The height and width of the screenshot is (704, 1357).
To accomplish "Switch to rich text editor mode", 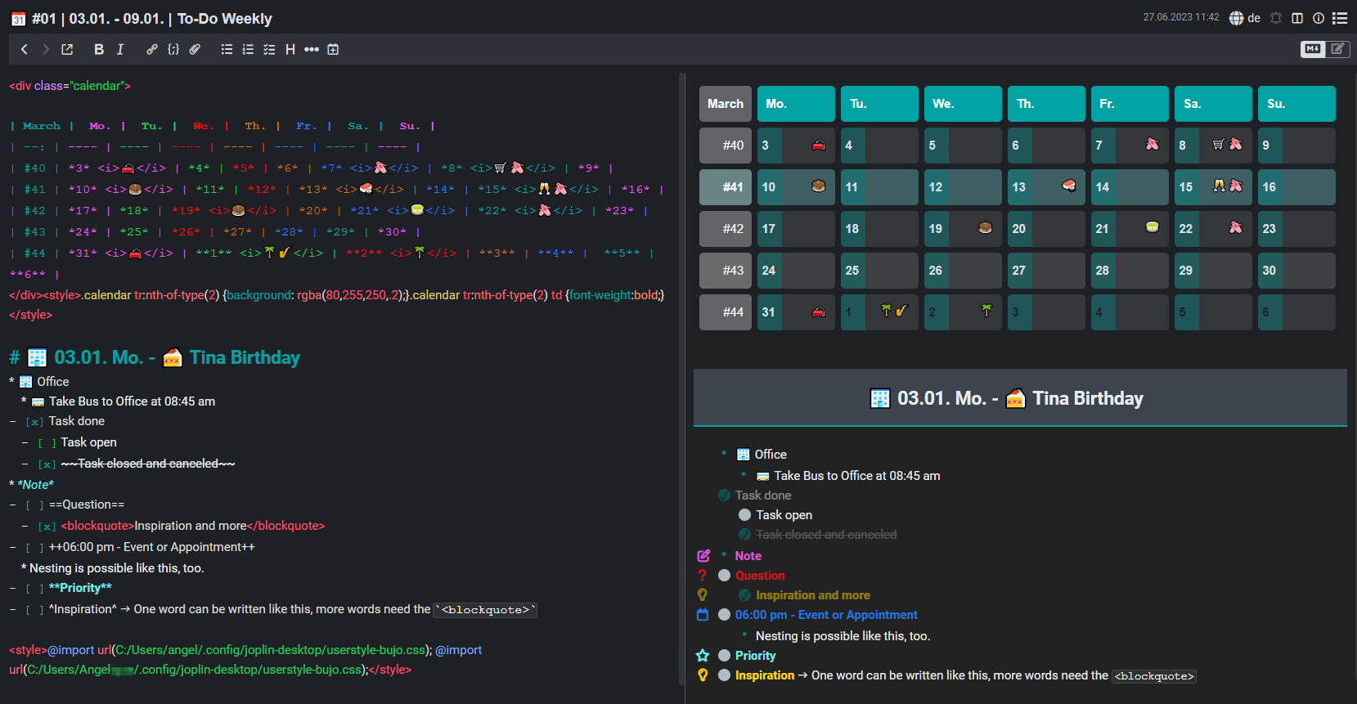I will click(1337, 49).
